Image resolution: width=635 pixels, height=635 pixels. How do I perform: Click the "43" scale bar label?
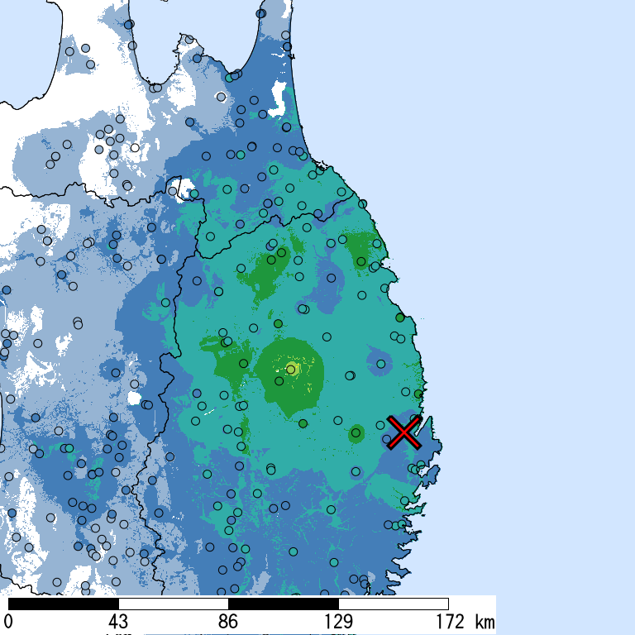tap(118, 621)
